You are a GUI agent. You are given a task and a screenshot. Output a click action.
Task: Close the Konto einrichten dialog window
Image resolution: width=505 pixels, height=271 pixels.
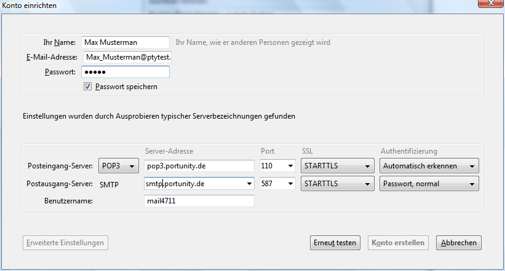point(489,4)
